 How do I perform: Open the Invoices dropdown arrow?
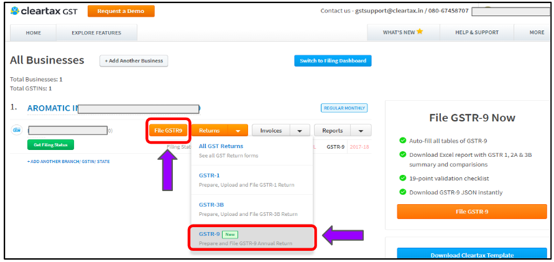tap(300, 131)
